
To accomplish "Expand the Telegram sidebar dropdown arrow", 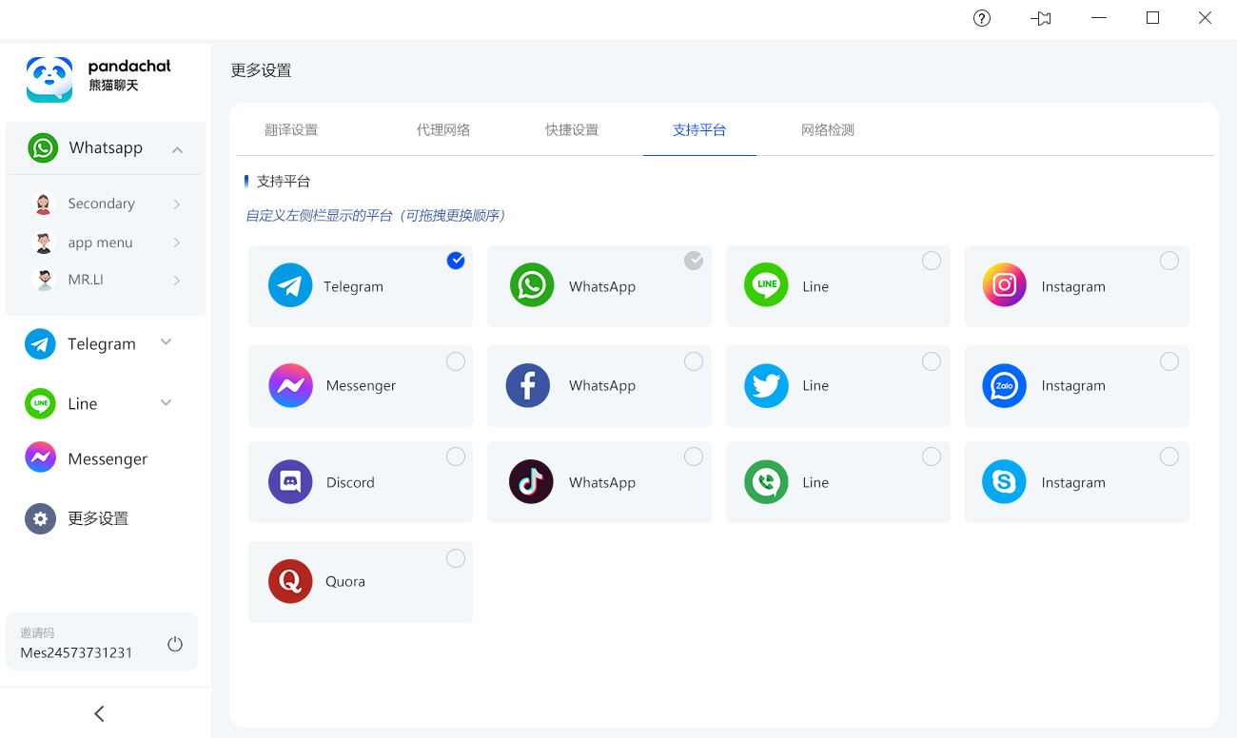I will click(x=167, y=342).
